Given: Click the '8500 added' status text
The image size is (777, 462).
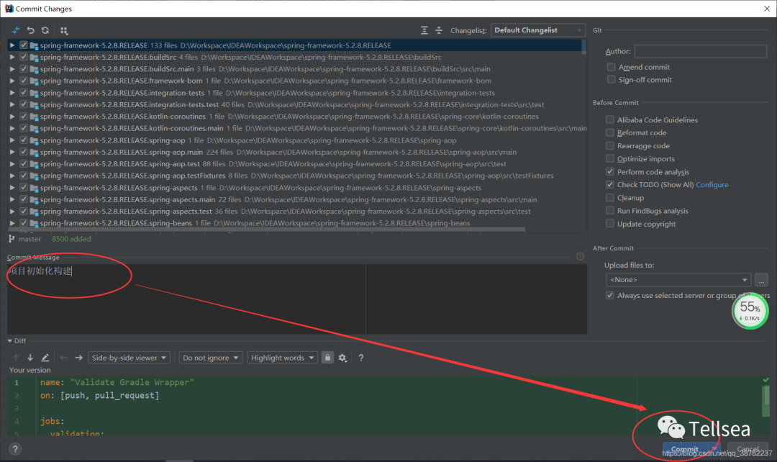Looking at the screenshot, I should 71,239.
